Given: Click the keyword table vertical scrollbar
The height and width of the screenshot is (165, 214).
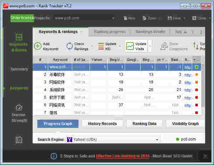Looking at the screenshot, I should click(203, 86).
